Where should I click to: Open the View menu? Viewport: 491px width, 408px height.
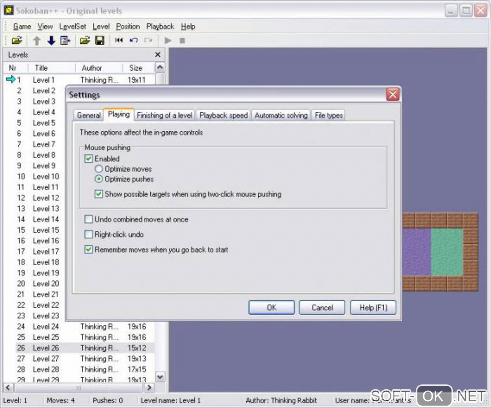[x=45, y=26]
